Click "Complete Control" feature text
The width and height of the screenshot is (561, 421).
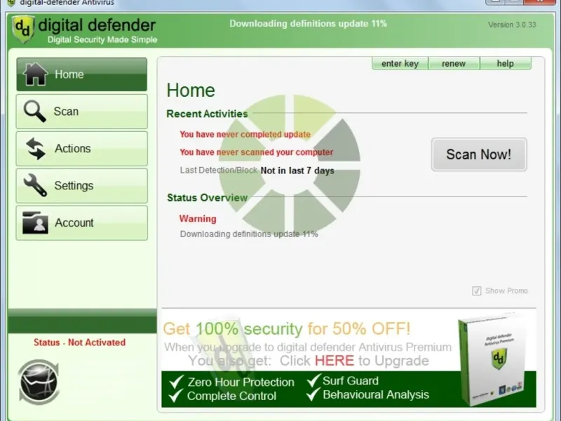[x=231, y=396]
